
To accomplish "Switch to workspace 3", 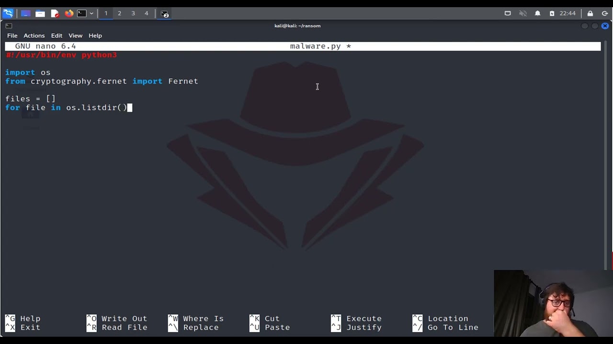I will pyautogui.click(x=133, y=13).
